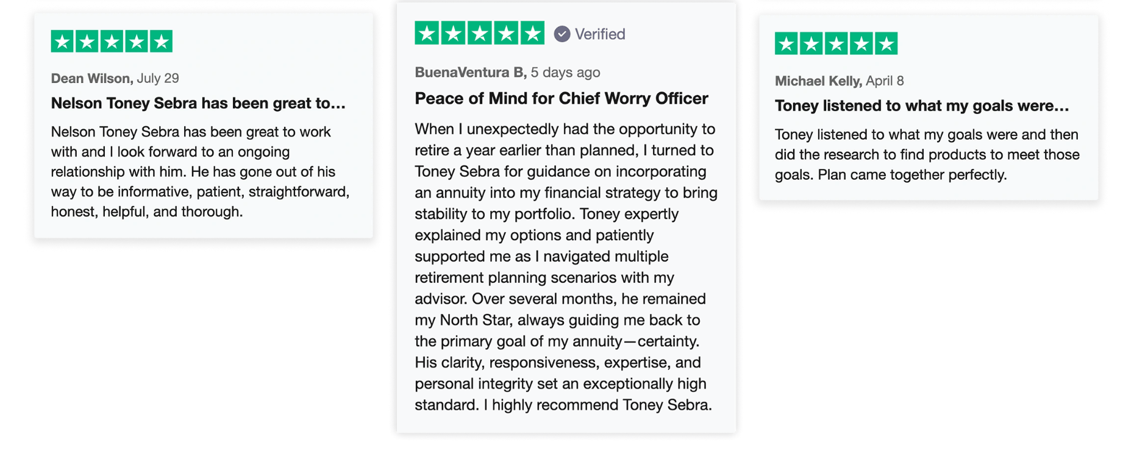This screenshot has height=456, width=1134.
Task: Click Dean Wilson's review body text
Action: [x=201, y=172]
